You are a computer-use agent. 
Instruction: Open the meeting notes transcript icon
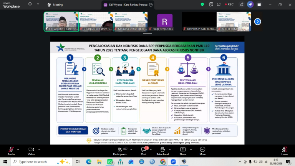211,4
